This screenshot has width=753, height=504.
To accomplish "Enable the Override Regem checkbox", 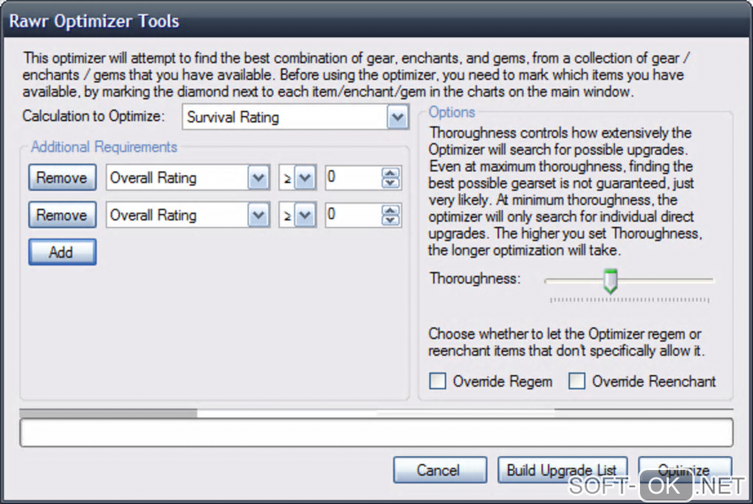I will pyautogui.click(x=438, y=381).
